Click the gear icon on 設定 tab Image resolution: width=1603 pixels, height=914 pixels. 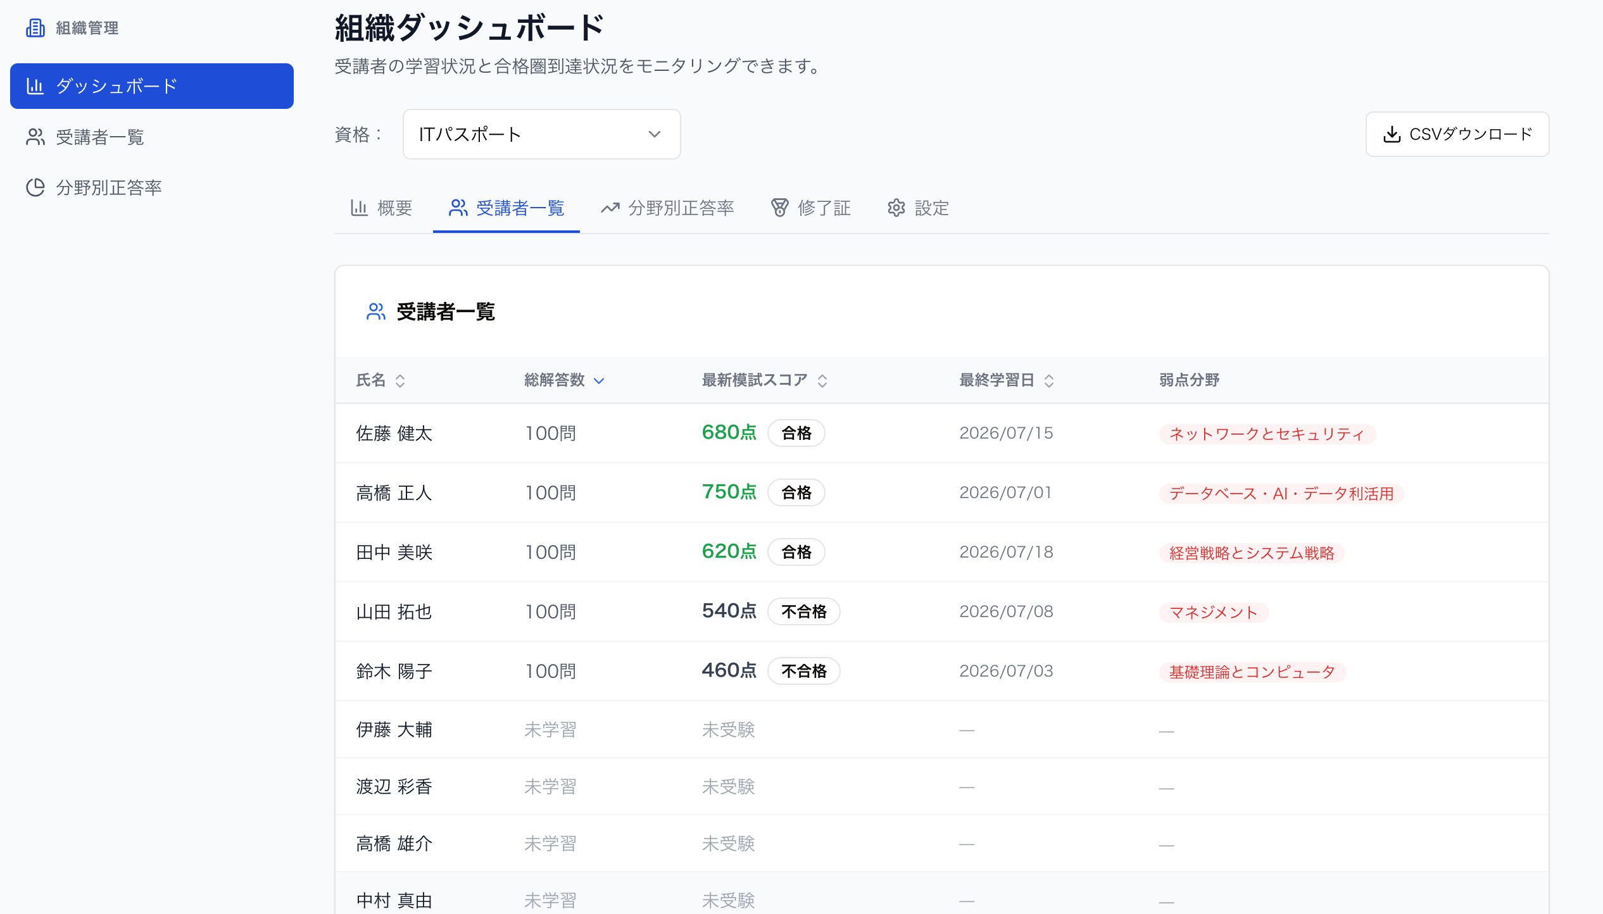pos(896,208)
